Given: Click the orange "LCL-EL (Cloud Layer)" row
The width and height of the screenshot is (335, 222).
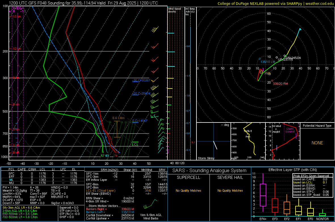Looking at the screenshot, I should click(x=101, y=191).
